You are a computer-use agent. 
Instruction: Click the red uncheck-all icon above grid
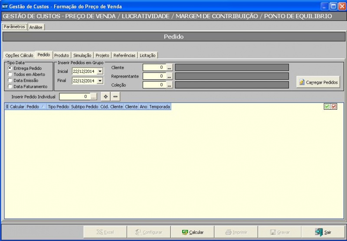point(334,107)
